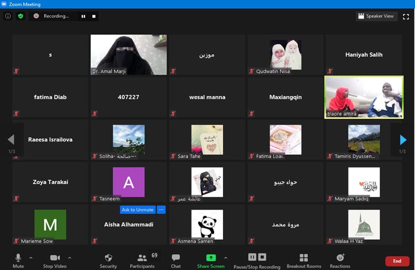Click the red End meeting button
This screenshot has height=270, width=415.
[397, 261]
